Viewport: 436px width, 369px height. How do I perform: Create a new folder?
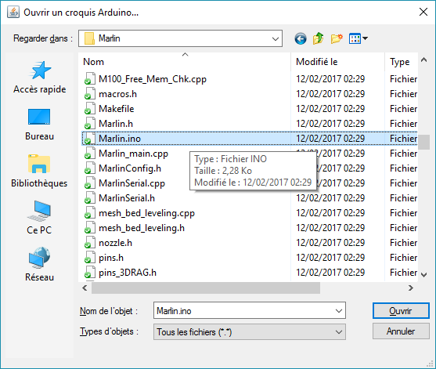pyautogui.click(x=337, y=38)
